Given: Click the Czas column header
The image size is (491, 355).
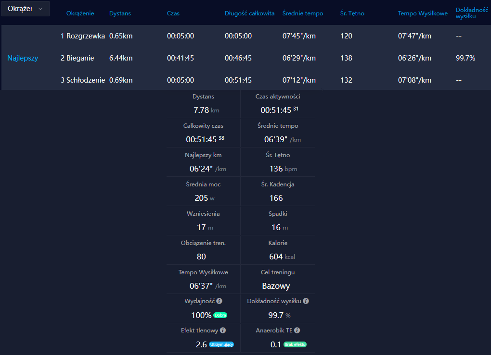Looking at the screenshot, I should [x=173, y=13].
